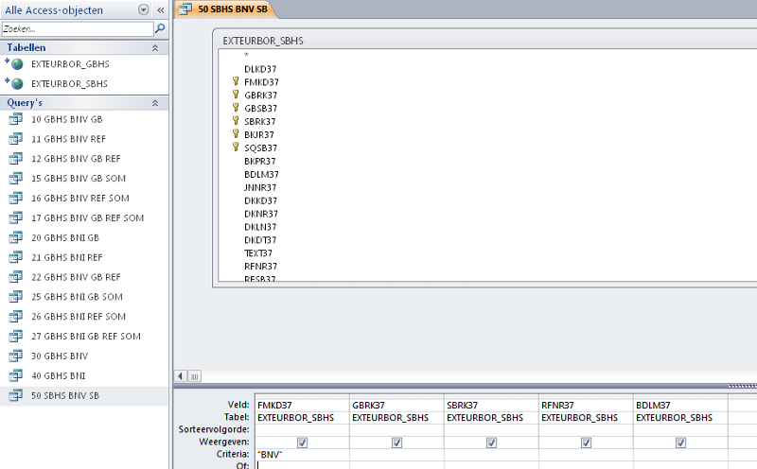Click query icon for 40 GBHS BNI

point(16,376)
